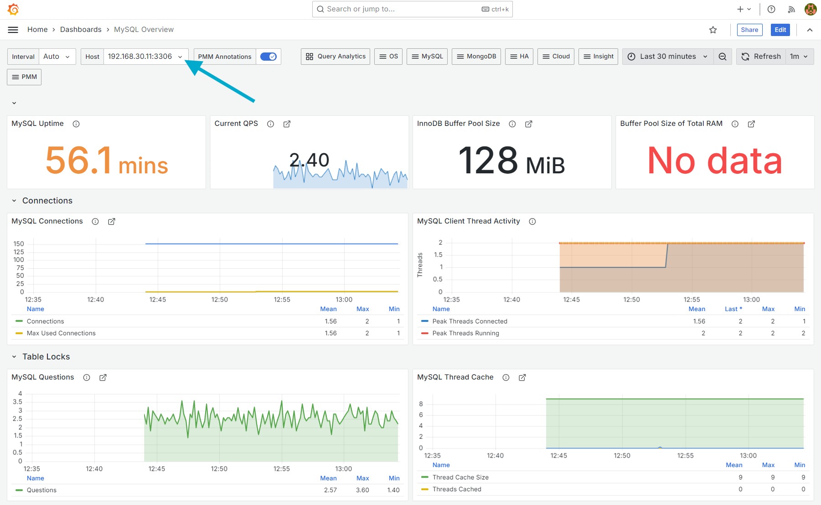Disable the PMM Annotations toggle
Screen dimensions: 821x505
click(x=269, y=57)
